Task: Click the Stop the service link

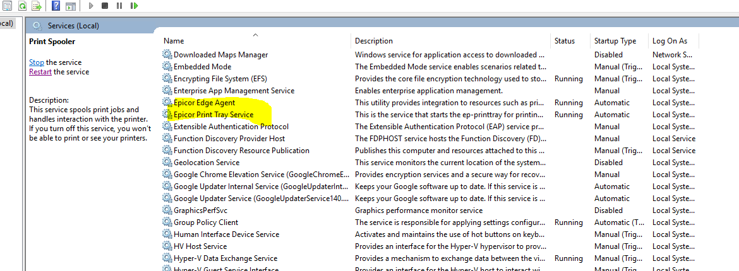Action: pyautogui.click(x=37, y=62)
